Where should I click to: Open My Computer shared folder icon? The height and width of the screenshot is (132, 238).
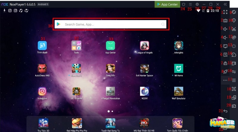click(226, 46)
